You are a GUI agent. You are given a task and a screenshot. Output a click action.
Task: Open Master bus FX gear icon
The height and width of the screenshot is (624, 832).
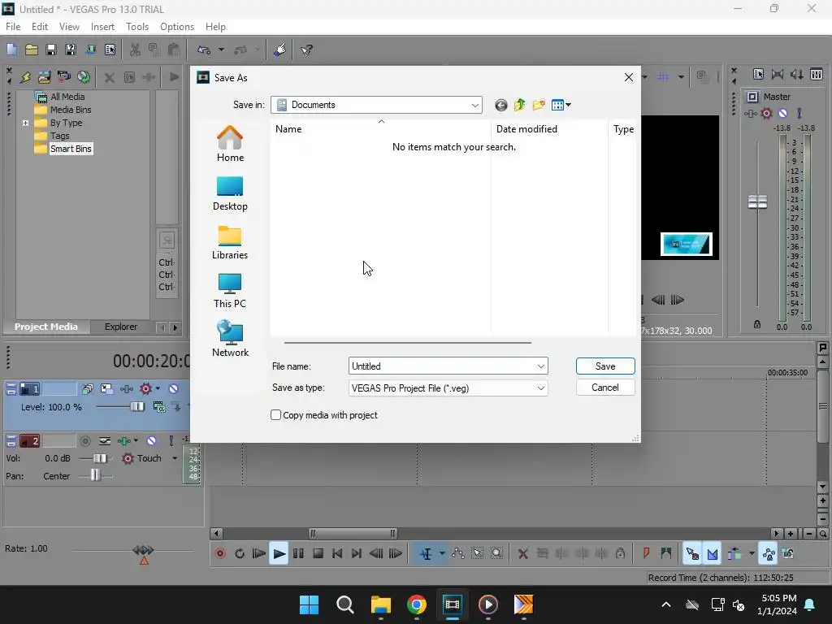pyautogui.click(x=767, y=113)
